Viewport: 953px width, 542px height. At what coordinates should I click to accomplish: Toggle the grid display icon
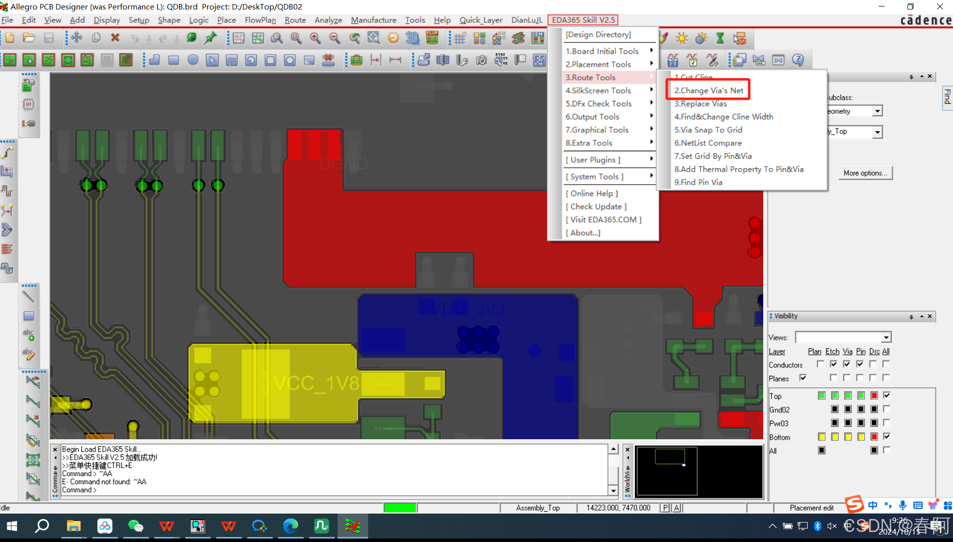tap(460, 38)
